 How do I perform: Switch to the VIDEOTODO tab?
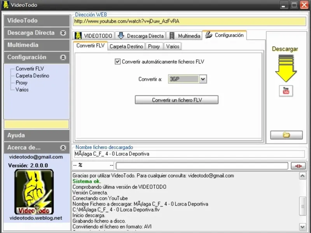pos(93,36)
